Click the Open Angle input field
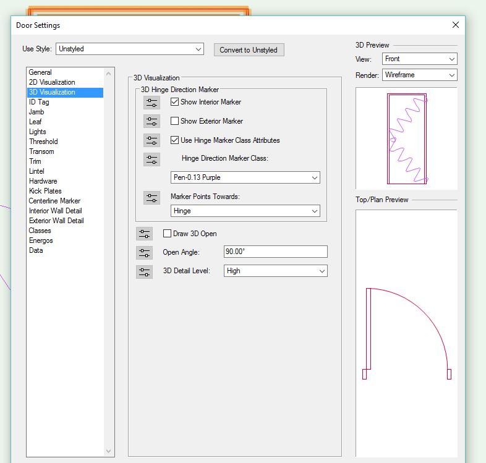Image resolution: width=486 pixels, height=463 pixels. [275, 252]
